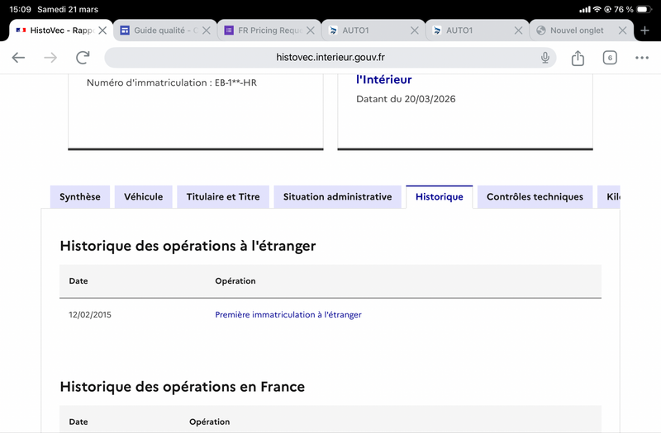Close the Guide qualité tab

[207, 31]
